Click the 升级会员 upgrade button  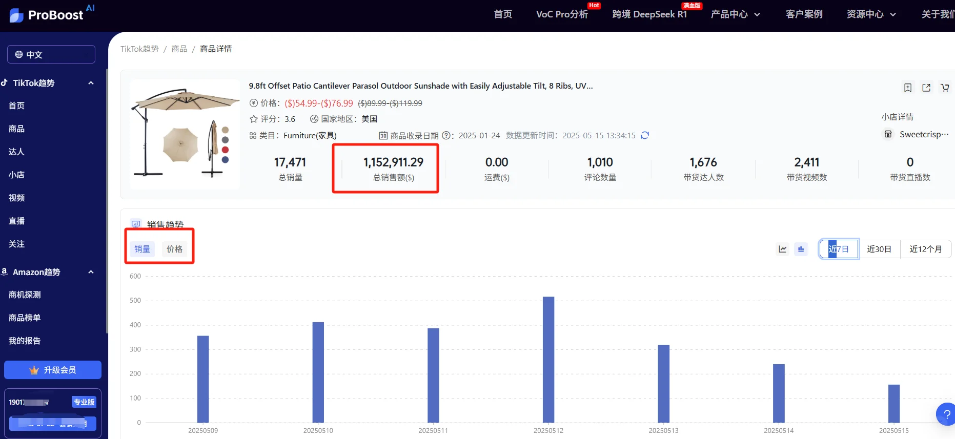pos(53,370)
